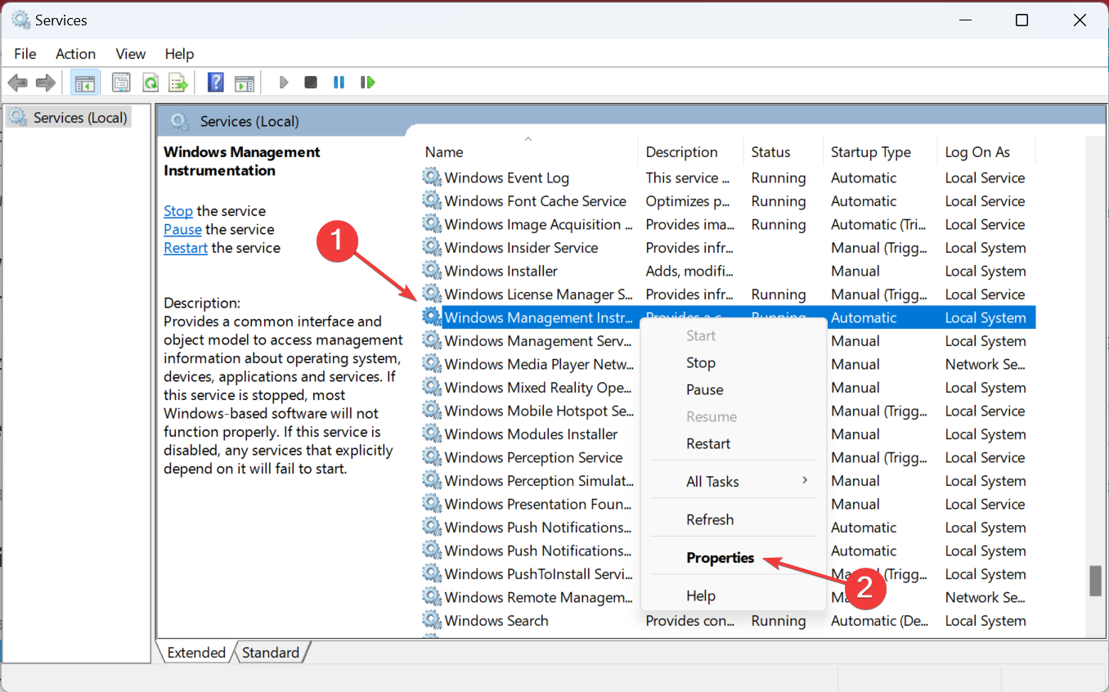
Task: Choose Restart in the context menu
Action: [734, 444]
